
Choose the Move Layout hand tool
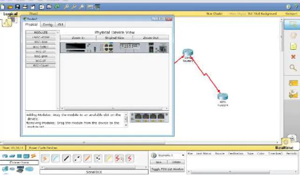click(x=293, y=35)
